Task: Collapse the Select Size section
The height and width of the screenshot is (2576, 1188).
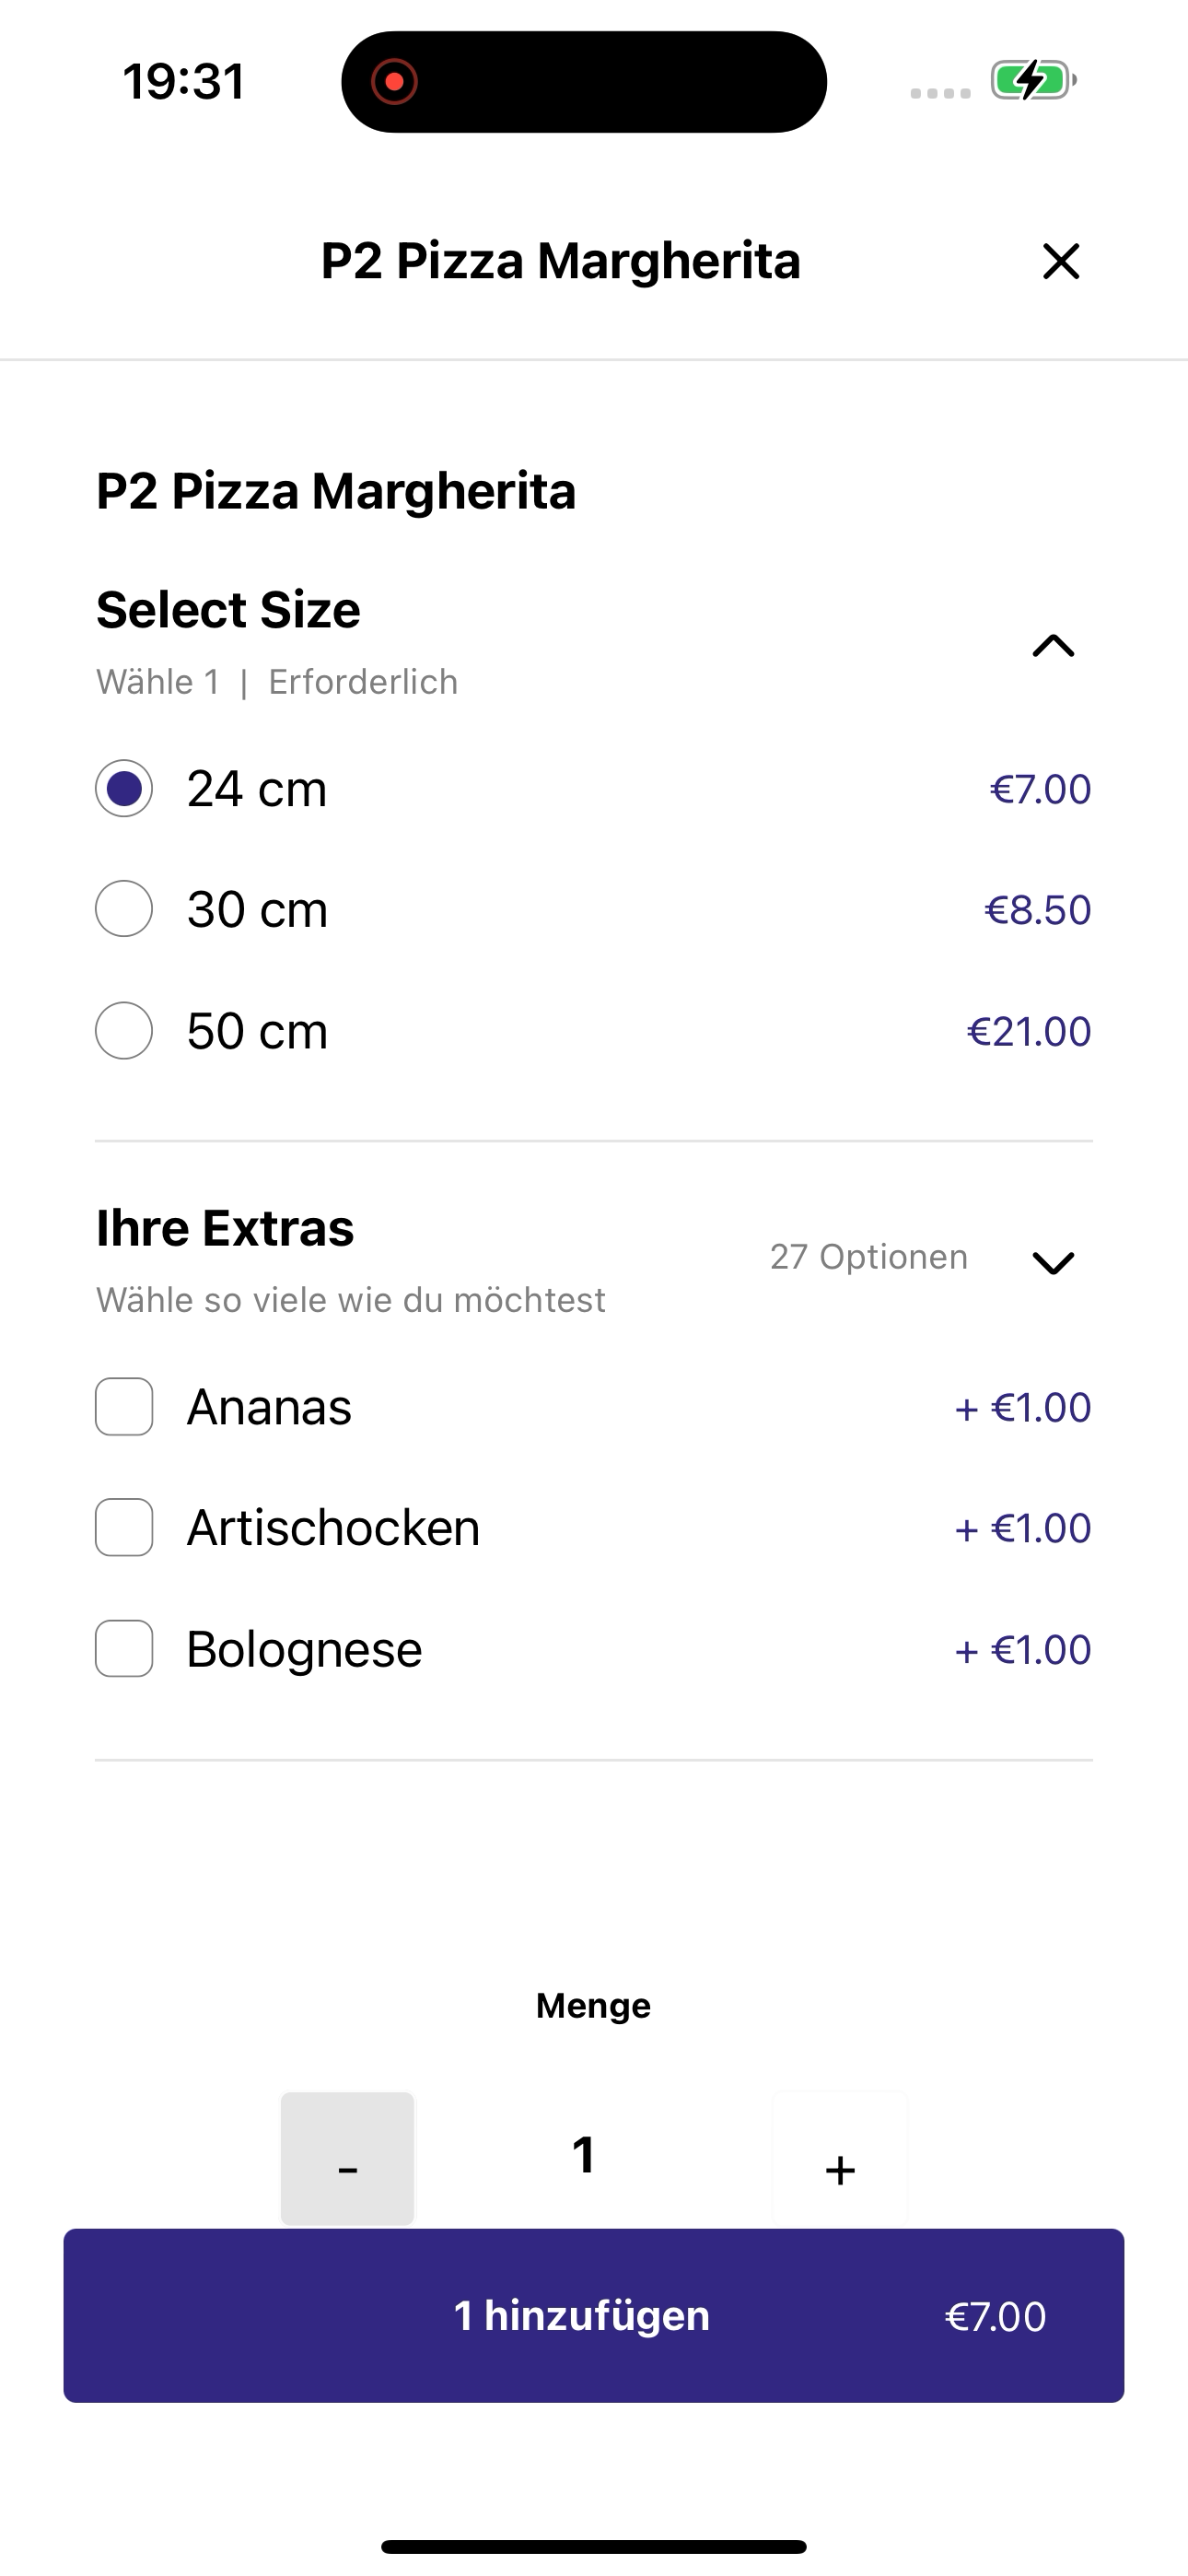Action: [1052, 646]
